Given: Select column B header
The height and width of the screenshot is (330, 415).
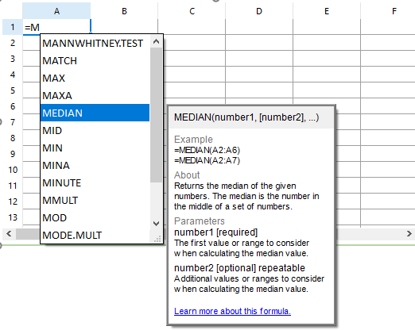Looking at the screenshot, I should click(124, 11).
